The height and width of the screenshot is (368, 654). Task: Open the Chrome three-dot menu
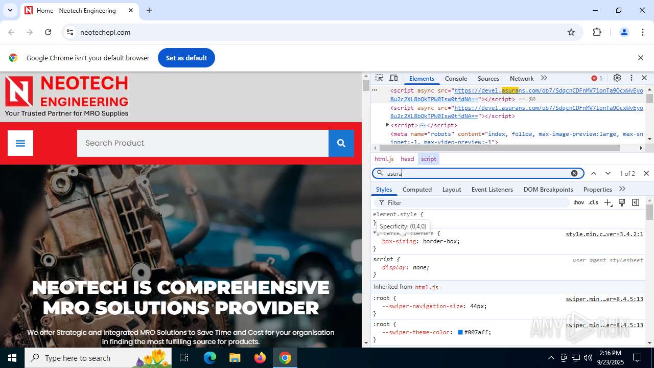[x=643, y=32]
